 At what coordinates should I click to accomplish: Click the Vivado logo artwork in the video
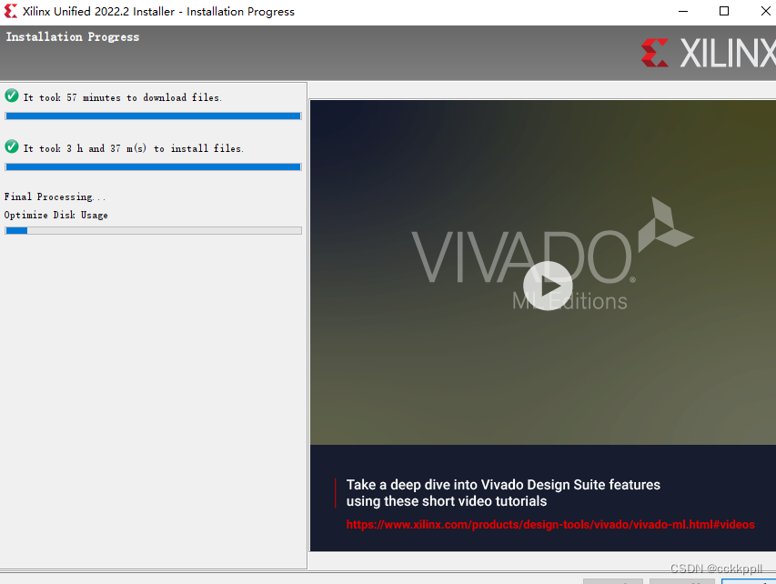[552, 252]
